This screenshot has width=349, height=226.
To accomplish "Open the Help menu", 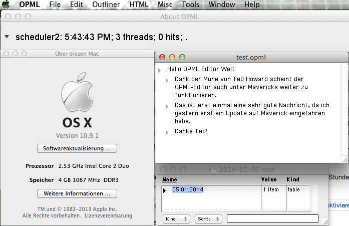I will [x=252, y=4].
